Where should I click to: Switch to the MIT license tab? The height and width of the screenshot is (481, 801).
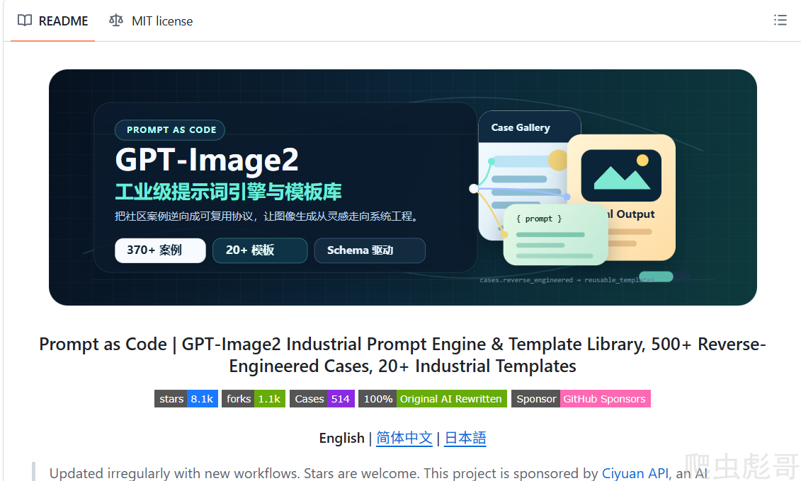(151, 21)
